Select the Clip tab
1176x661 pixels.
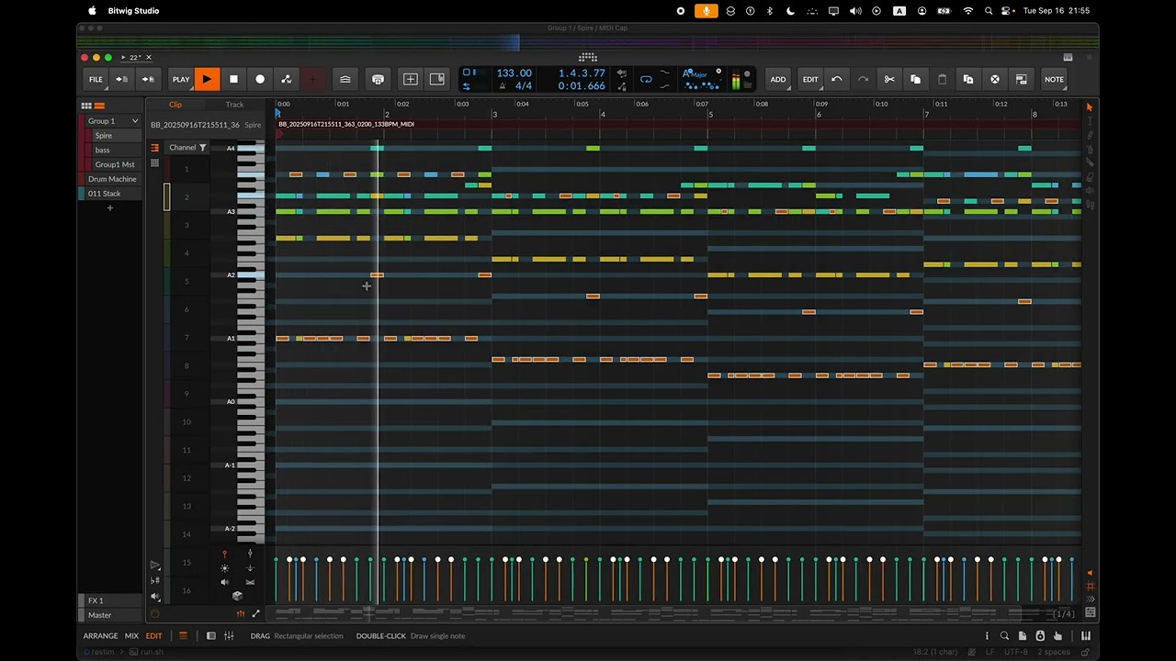pos(175,105)
